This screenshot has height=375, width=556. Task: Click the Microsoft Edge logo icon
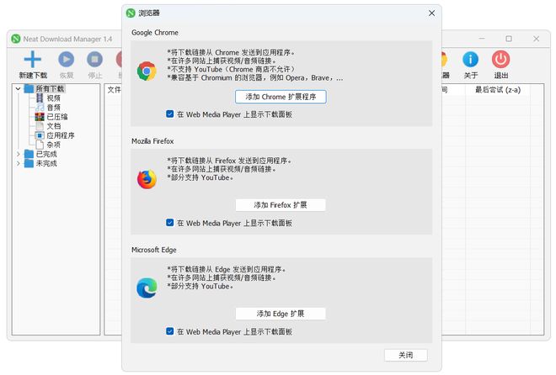(147, 288)
